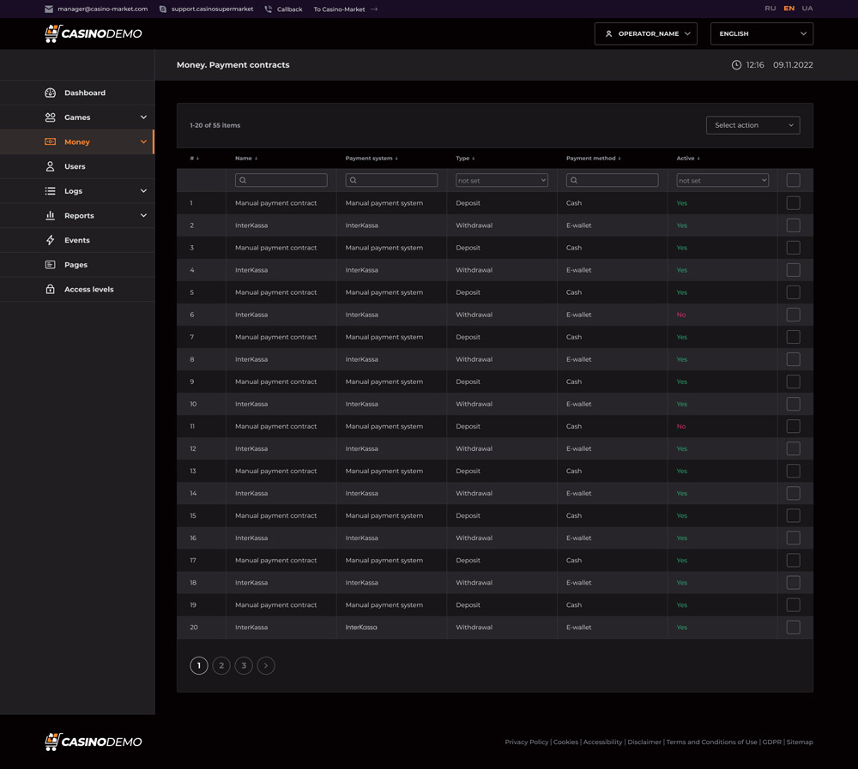The image size is (858, 769).
Task: Click the Users person icon
Action: pyautogui.click(x=50, y=166)
